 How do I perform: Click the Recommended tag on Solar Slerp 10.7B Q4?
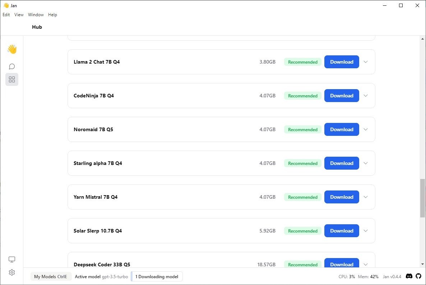click(303, 231)
